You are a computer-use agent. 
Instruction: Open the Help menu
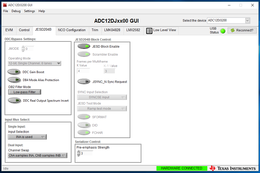42,11
